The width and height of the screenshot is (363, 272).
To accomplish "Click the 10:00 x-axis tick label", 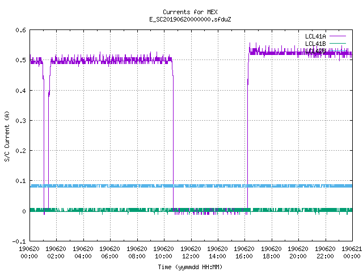I will pos(163,256).
